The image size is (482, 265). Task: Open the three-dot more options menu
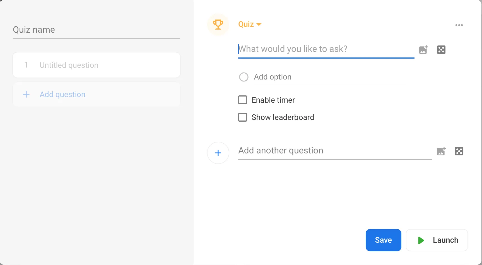(x=459, y=25)
